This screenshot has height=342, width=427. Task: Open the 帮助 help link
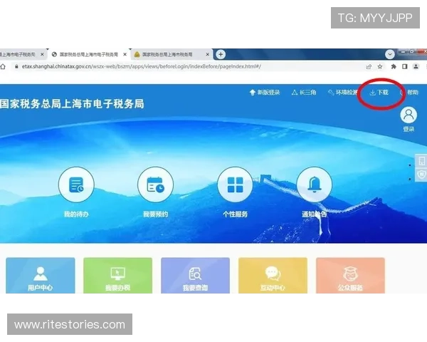pyautogui.click(x=409, y=93)
